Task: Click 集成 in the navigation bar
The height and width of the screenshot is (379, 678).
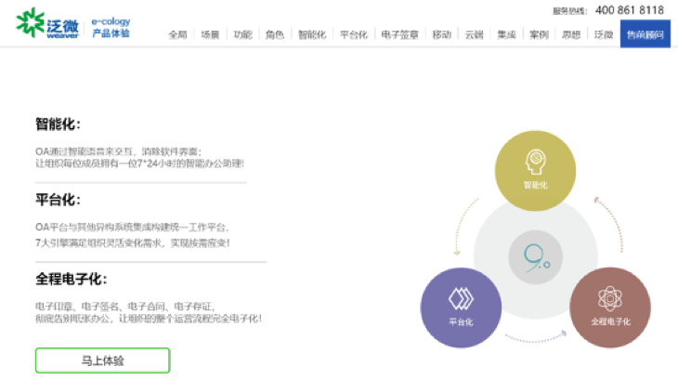Action: coord(506,34)
